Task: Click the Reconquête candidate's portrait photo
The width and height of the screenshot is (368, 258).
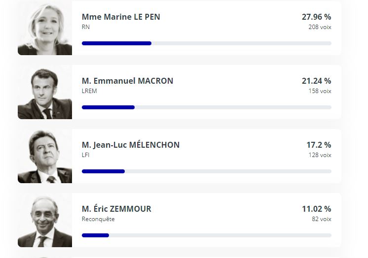Action: point(45,220)
